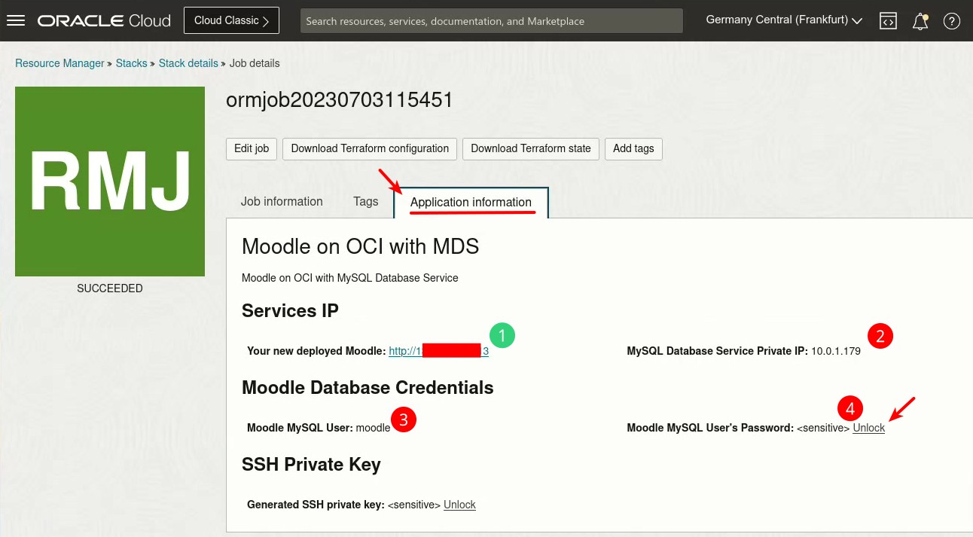The image size is (973, 537).
Task: Focus the search resources input field
Action: coord(491,21)
